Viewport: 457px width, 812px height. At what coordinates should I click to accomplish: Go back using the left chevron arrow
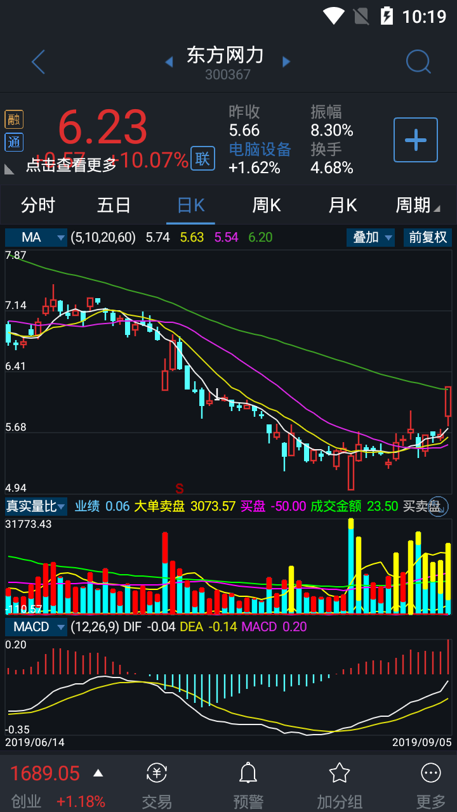[x=39, y=62]
